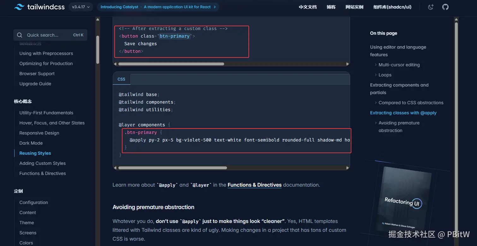Viewport: 477px width, 246px height.
Task: Click the 'On this page' heading
Action: click(384, 33)
